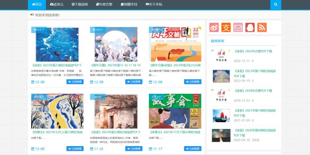Open the 下载说明 menu item
Screen dimensions: 310x155
point(80,5)
